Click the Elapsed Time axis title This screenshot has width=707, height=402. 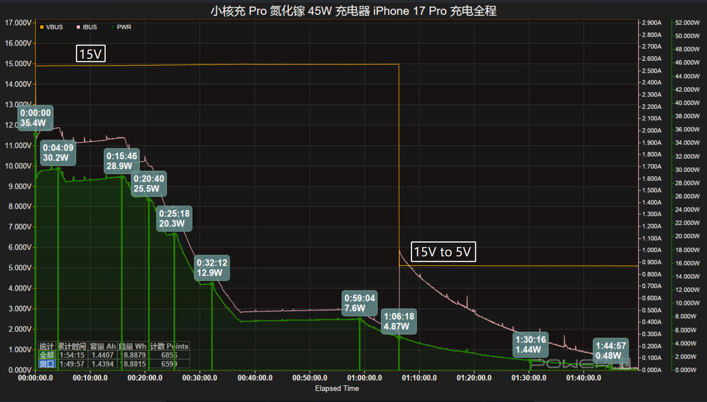click(x=337, y=388)
